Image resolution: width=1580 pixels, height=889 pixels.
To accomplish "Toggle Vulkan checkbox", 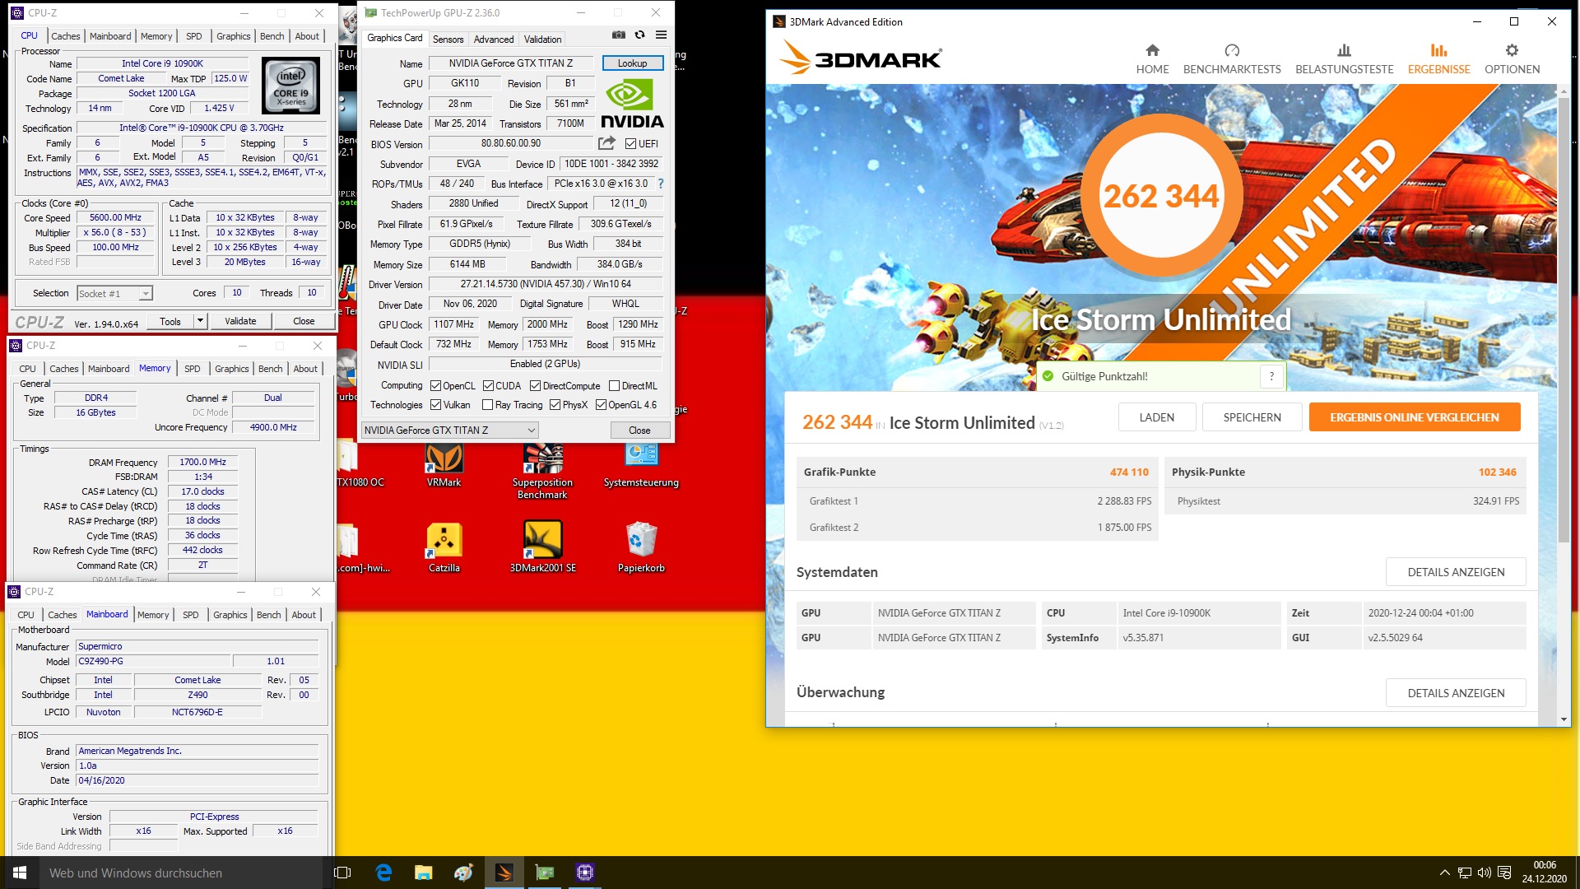I will pyautogui.click(x=435, y=405).
